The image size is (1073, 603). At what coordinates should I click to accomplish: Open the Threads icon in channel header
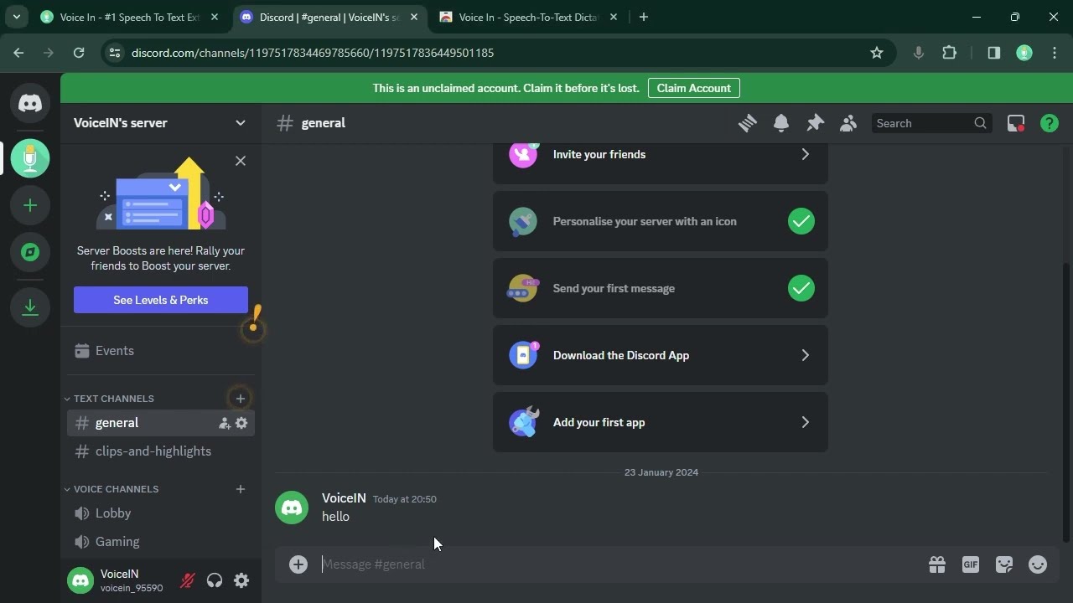click(748, 123)
